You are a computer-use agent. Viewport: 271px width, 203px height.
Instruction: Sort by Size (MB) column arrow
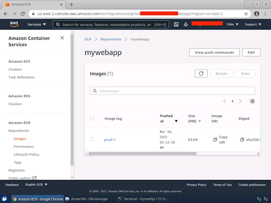199,121
